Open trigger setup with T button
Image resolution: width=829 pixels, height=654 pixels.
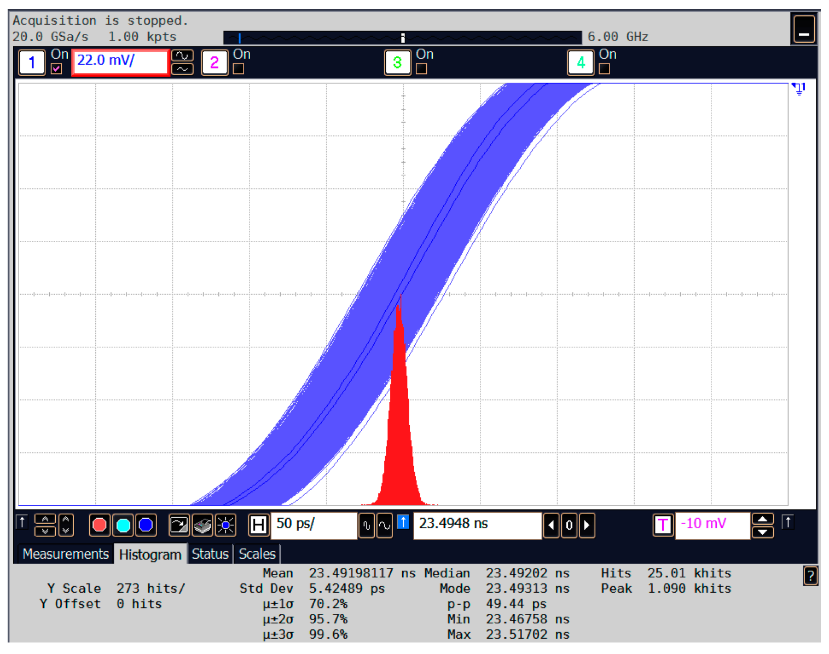click(x=663, y=525)
